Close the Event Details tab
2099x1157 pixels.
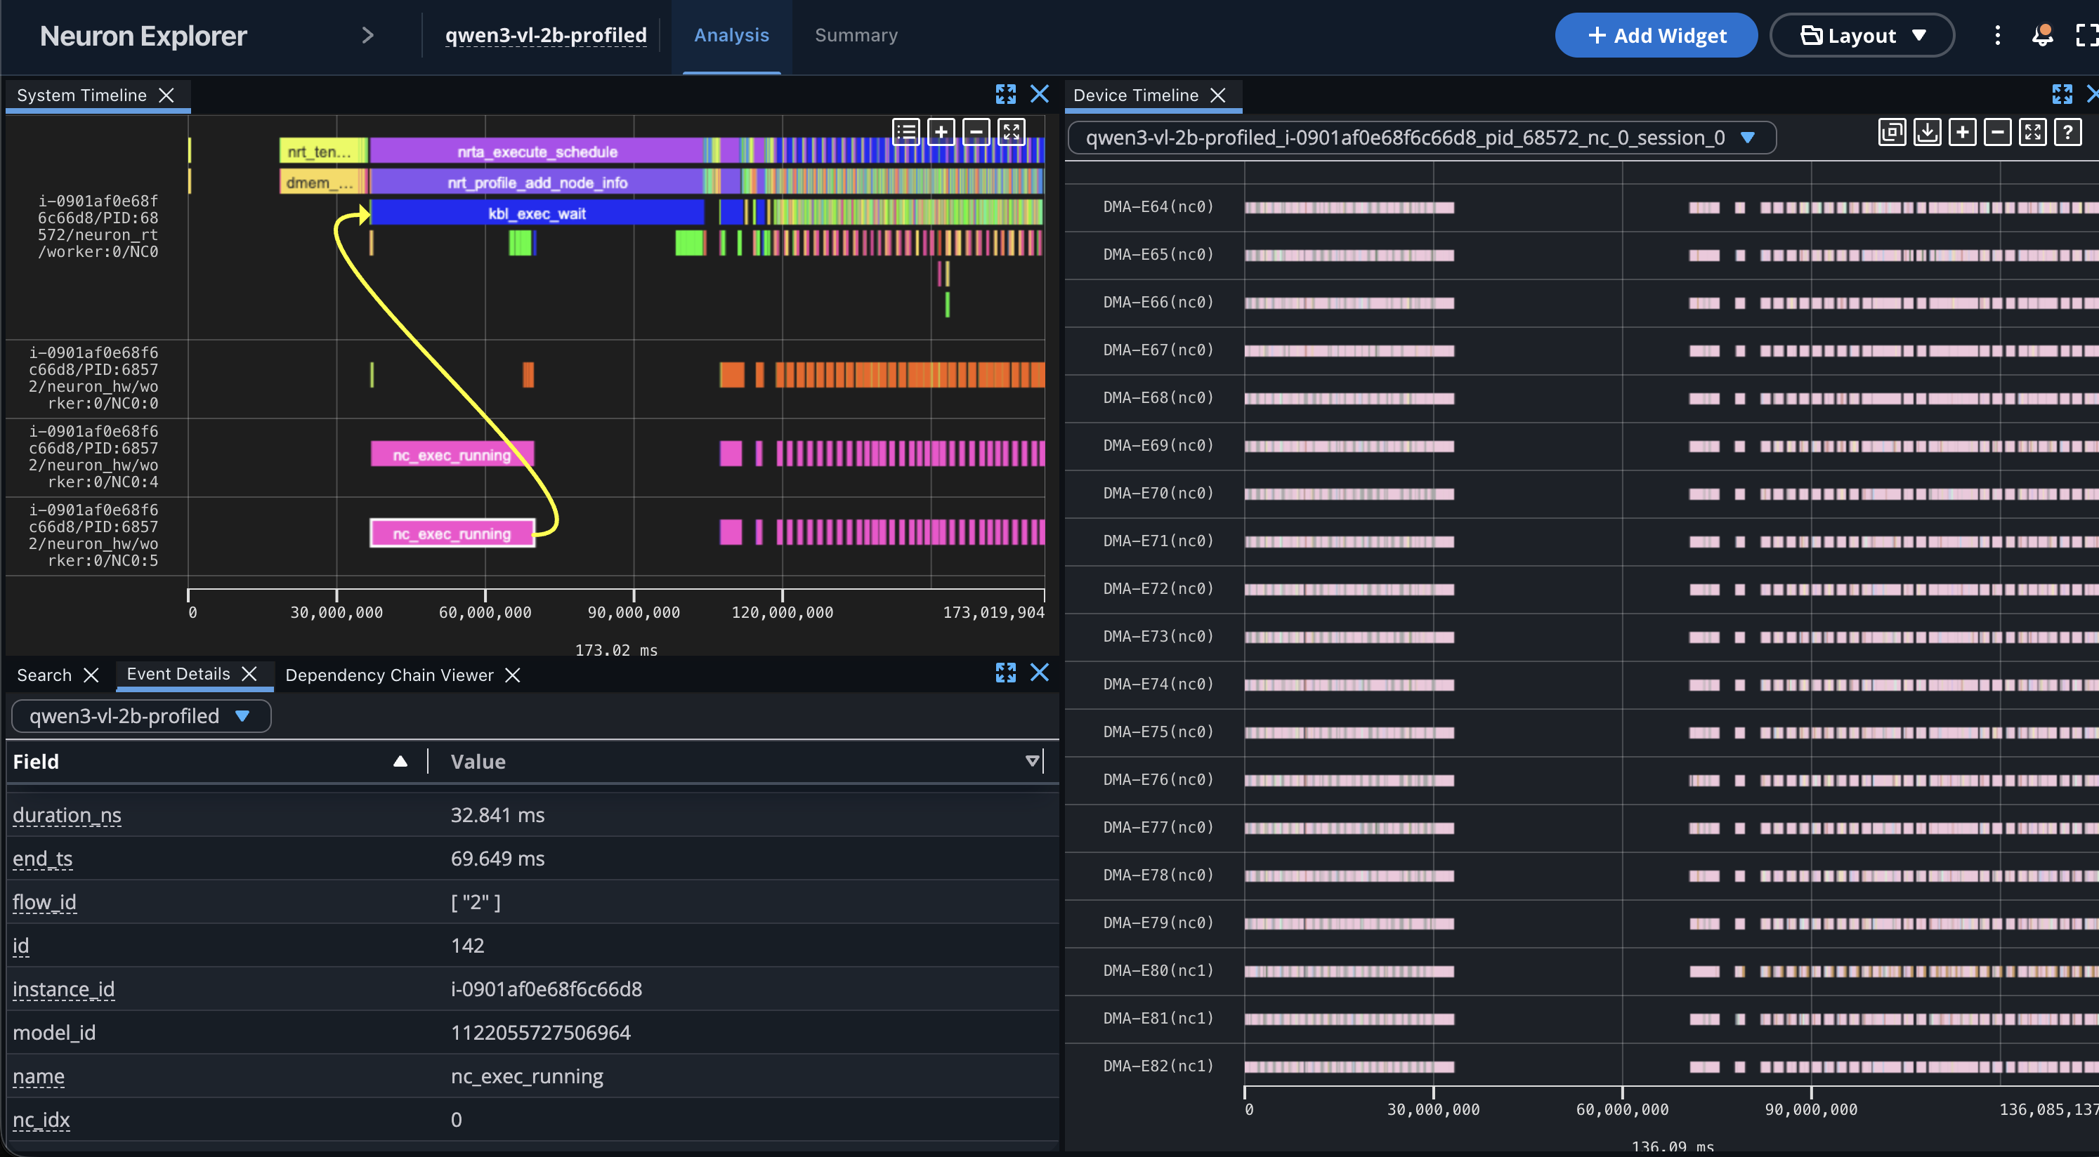click(249, 673)
